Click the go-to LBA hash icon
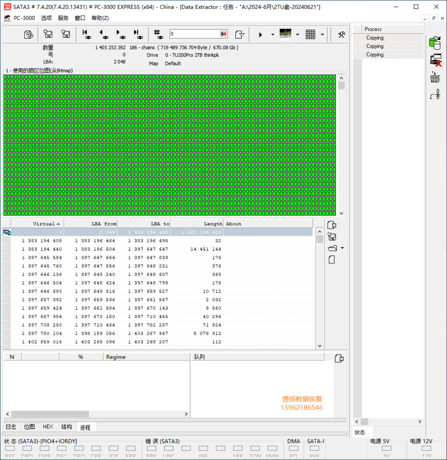 click(x=158, y=34)
